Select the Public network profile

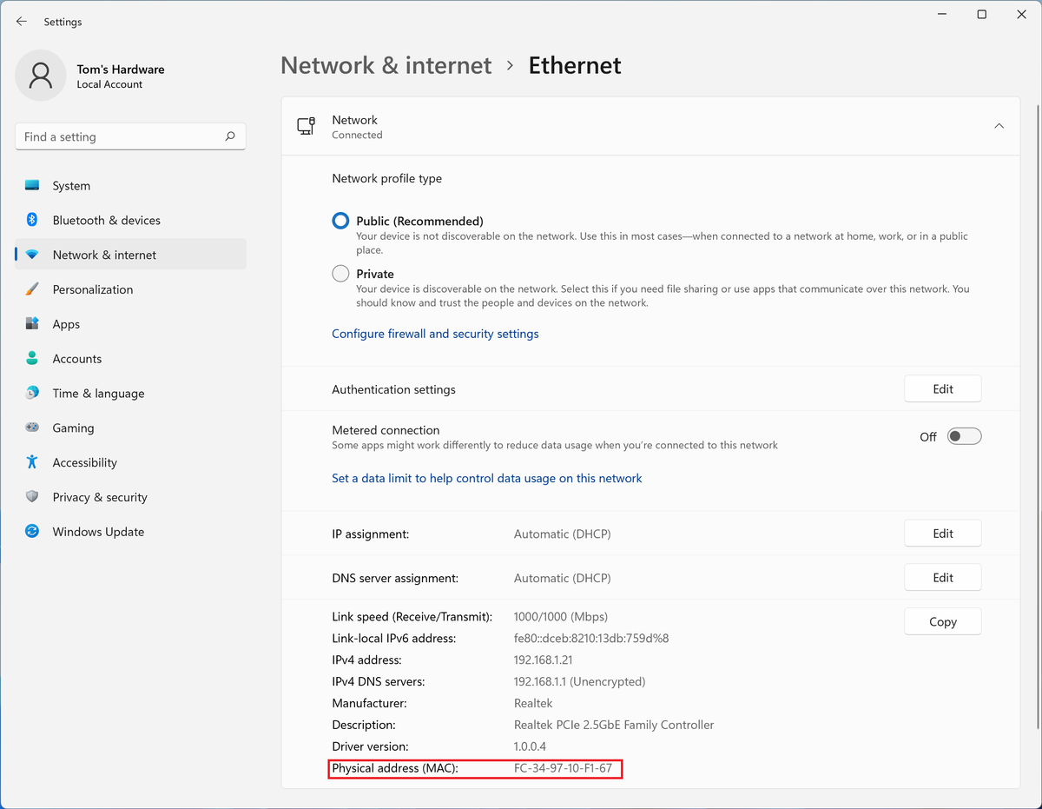click(340, 221)
